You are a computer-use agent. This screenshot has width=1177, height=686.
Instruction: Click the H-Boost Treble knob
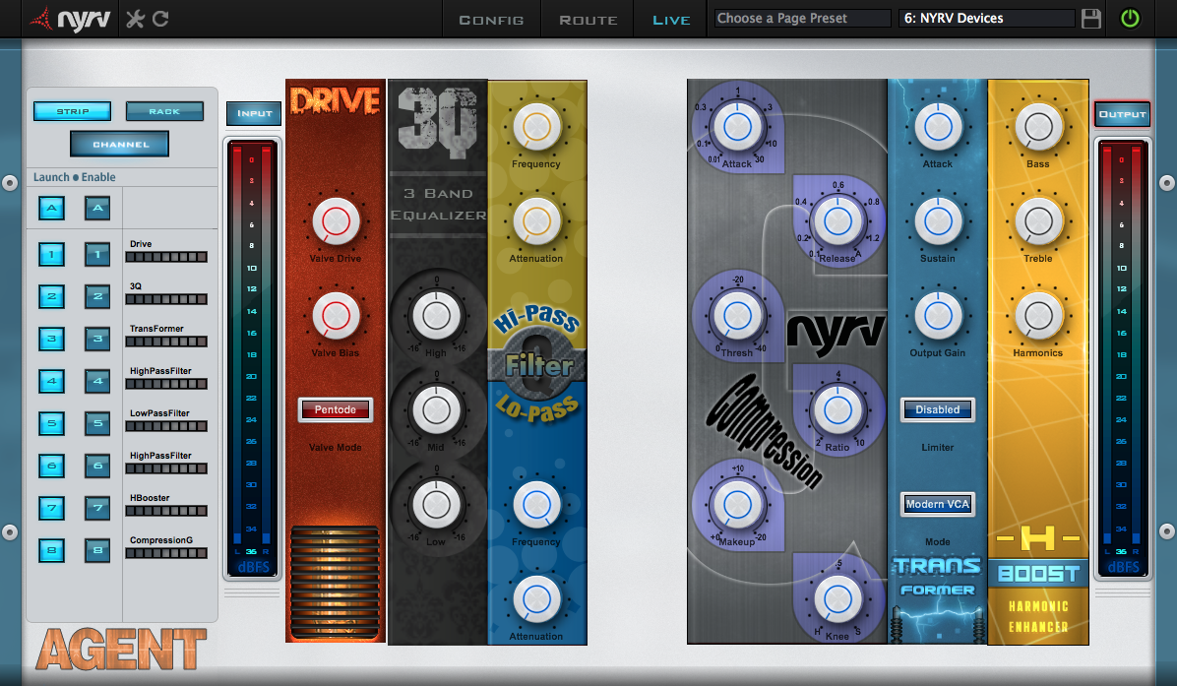tap(1039, 221)
